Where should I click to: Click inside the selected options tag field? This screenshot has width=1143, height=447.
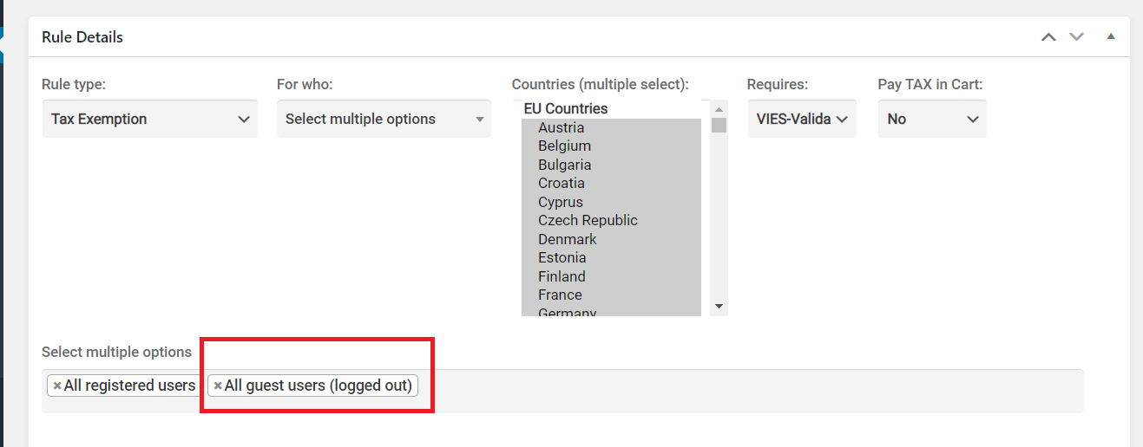coord(751,391)
